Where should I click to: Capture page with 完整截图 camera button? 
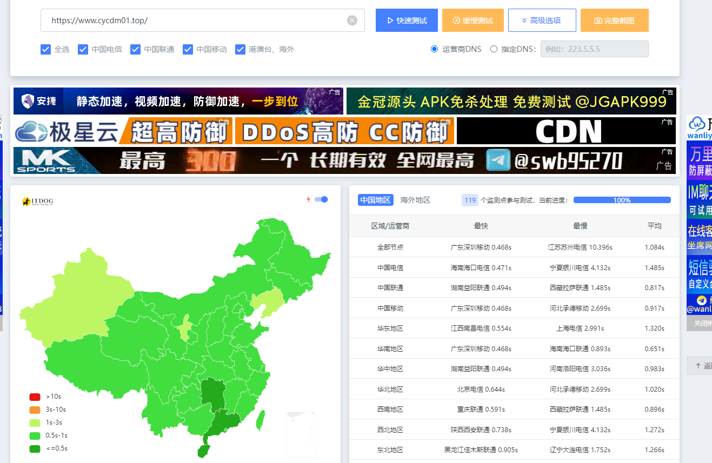(614, 21)
